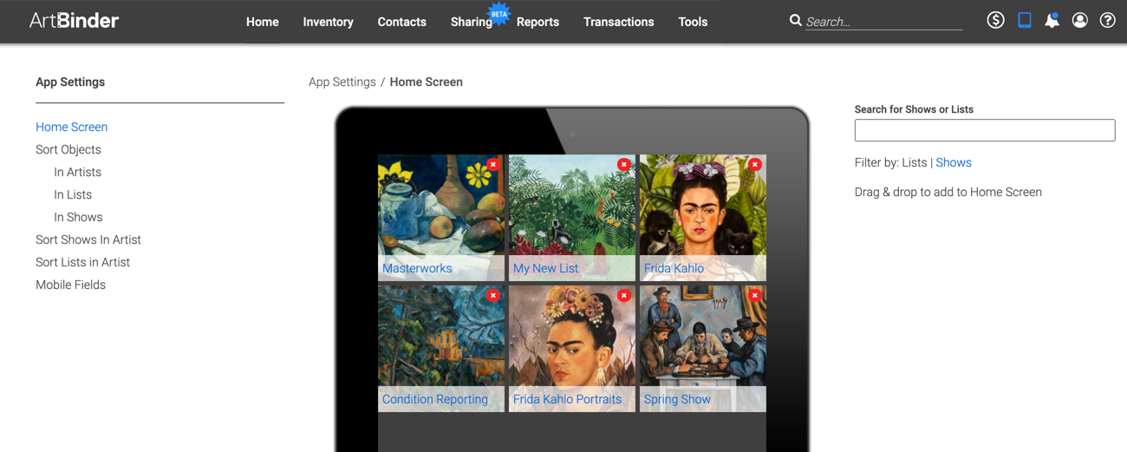Open In Lists sort option
The height and width of the screenshot is (452, 1127).
[x=73, y=194]
